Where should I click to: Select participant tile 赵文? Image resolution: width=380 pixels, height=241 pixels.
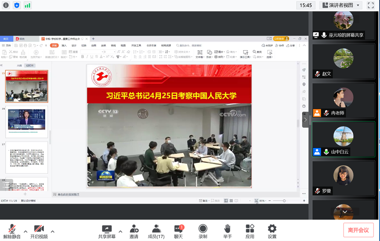point(344,61)
